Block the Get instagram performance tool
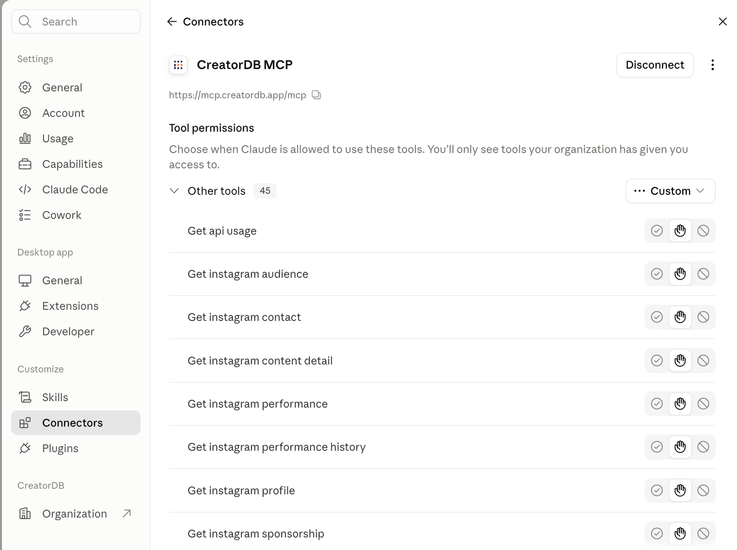 (x=703, y=404)
